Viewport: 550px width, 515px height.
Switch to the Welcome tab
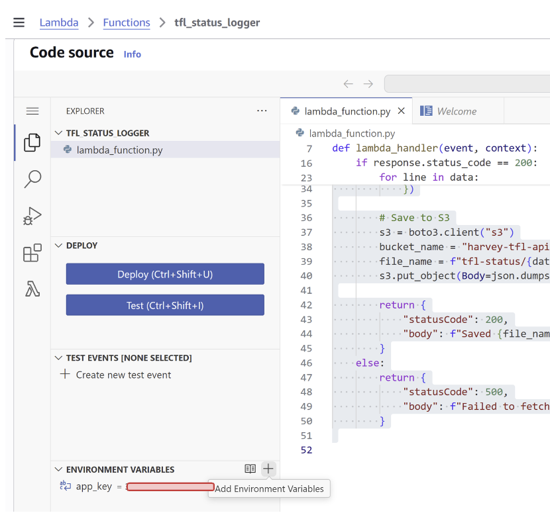[x=457, y=111]
